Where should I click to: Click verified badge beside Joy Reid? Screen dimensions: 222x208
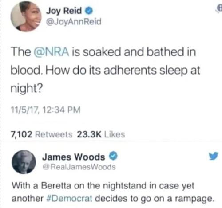pyautogui.click(x=89, y=11)
